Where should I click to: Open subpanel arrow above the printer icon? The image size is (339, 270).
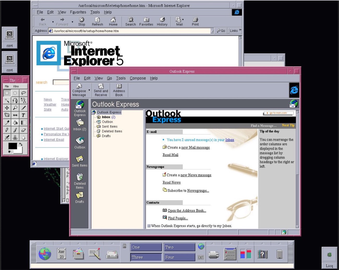point(213,243)
